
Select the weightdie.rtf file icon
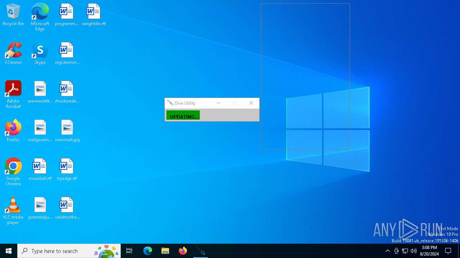93,15
